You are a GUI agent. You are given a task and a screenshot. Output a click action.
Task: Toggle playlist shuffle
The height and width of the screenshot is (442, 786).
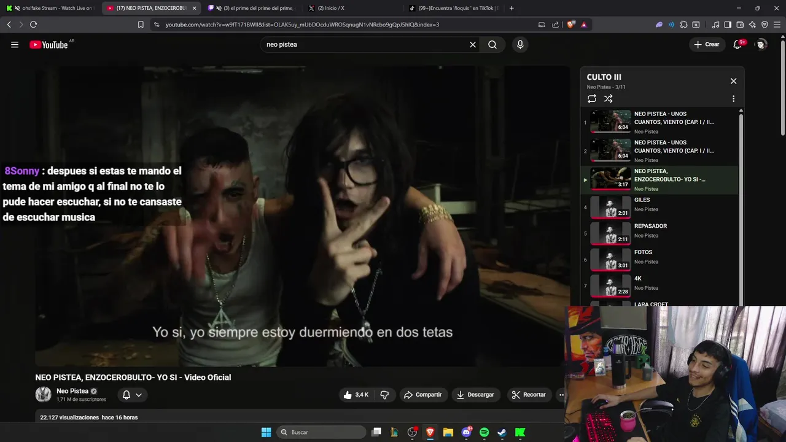coord(608,99)
